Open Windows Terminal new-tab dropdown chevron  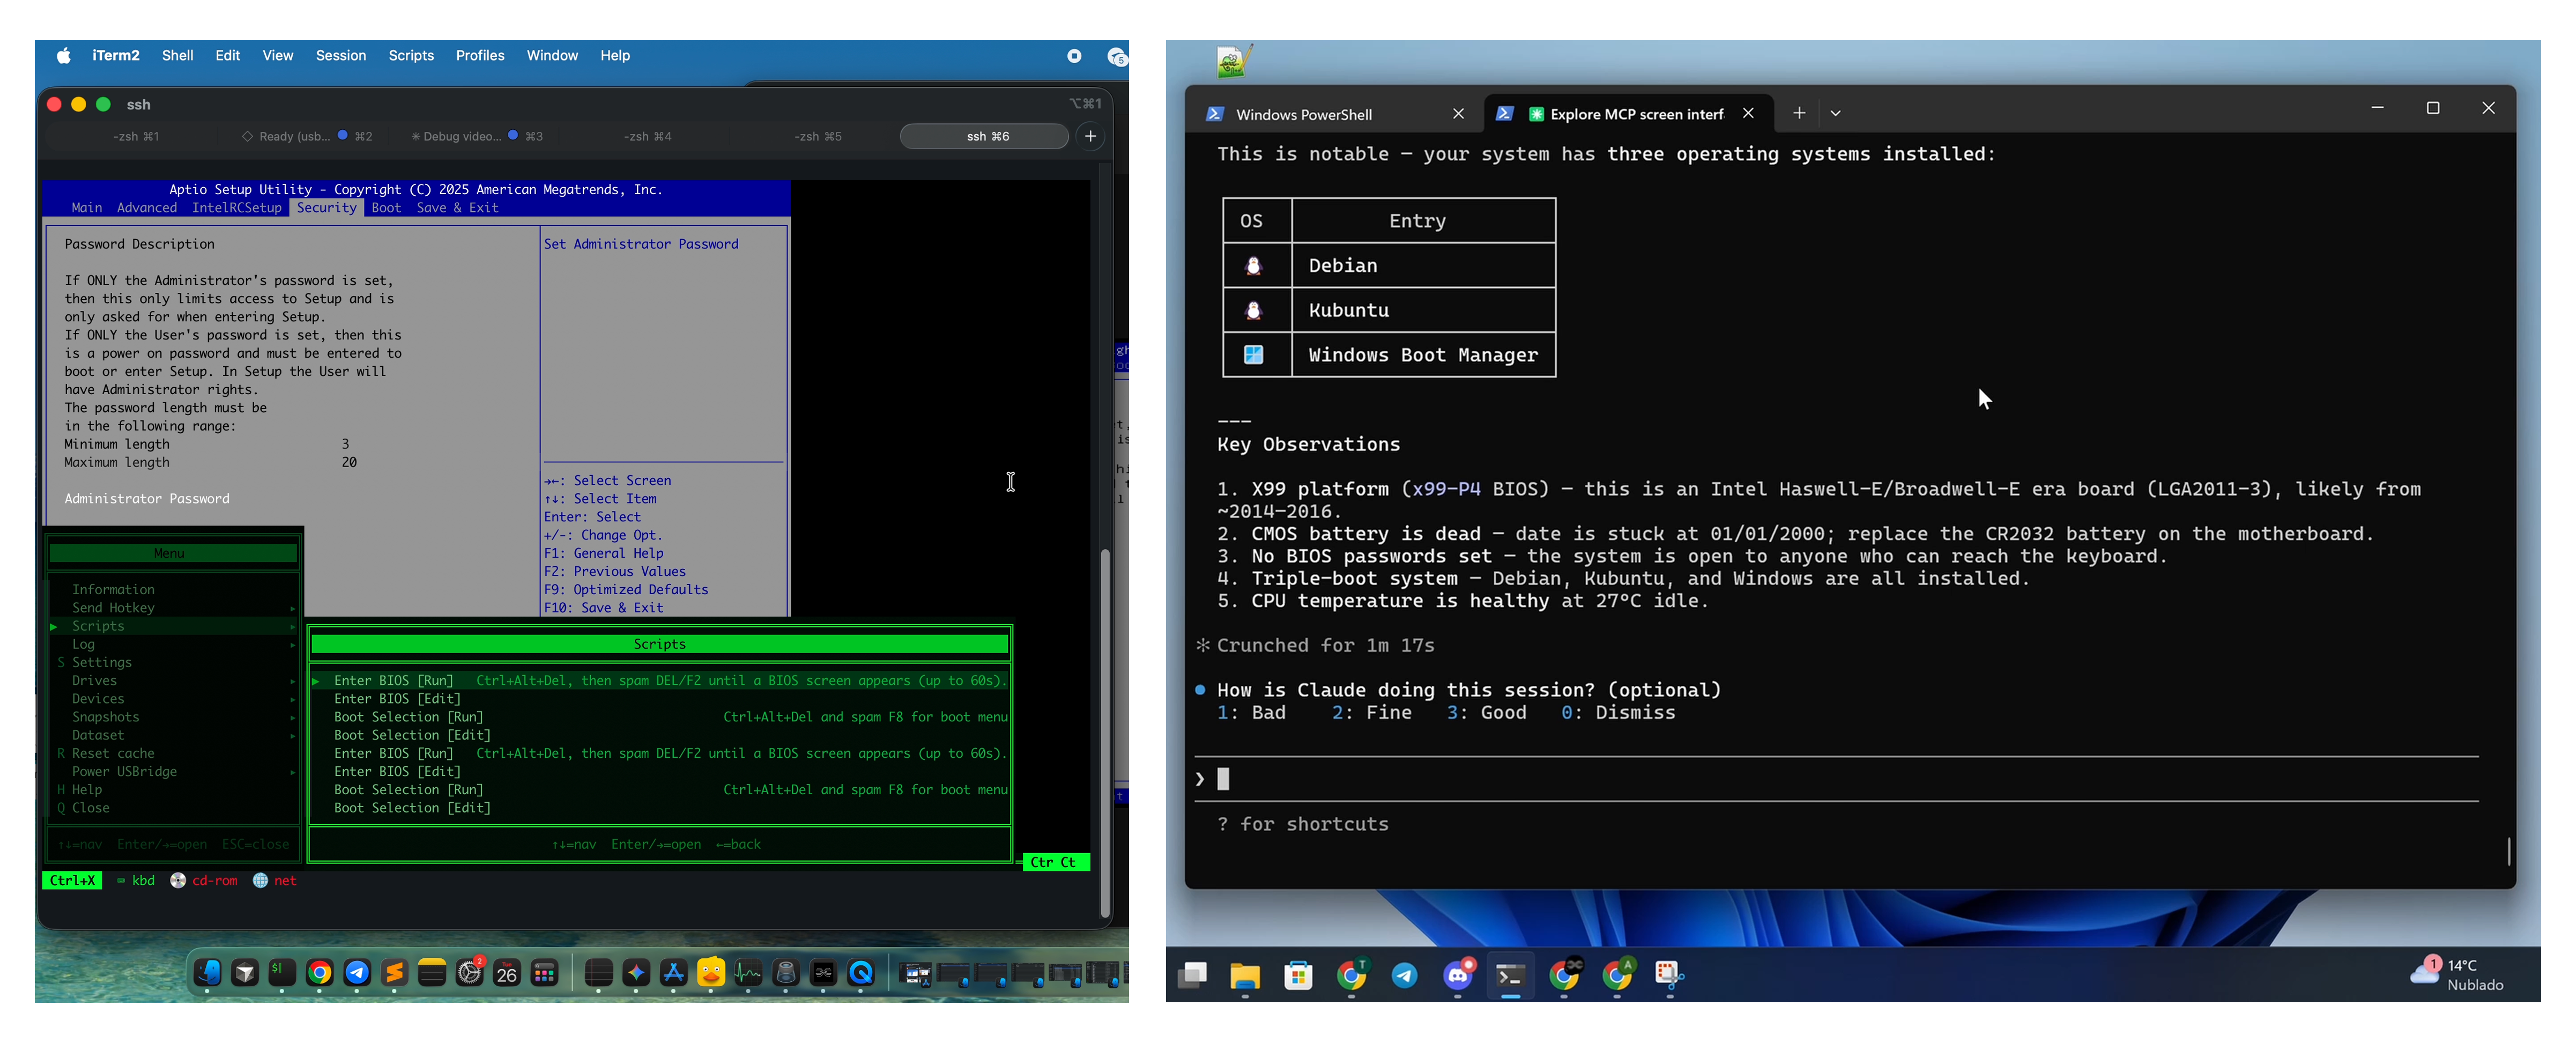tap(1836, 114)
